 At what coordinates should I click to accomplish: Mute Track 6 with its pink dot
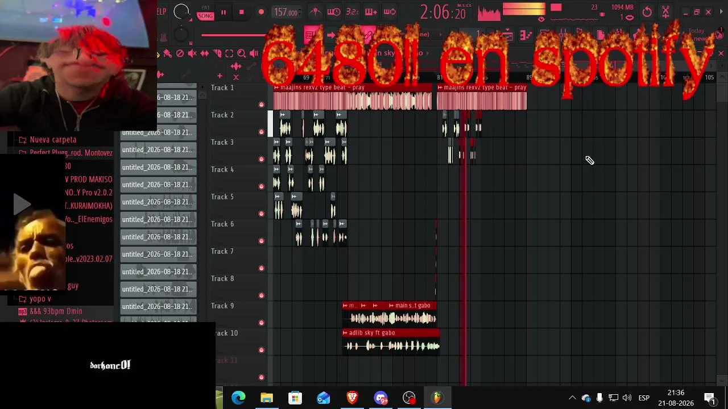click(x=262, y=241)
